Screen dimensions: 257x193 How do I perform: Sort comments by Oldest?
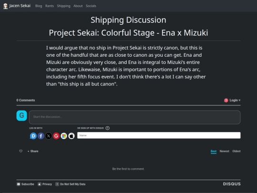pyautogui.click(x=237, y=151)
